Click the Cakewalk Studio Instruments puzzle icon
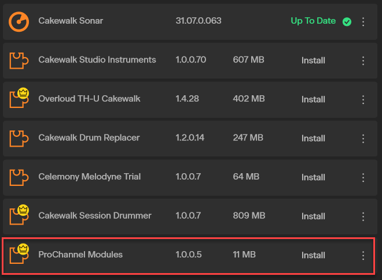The height and width of the screenshot is (280, 382). [19, 61]
